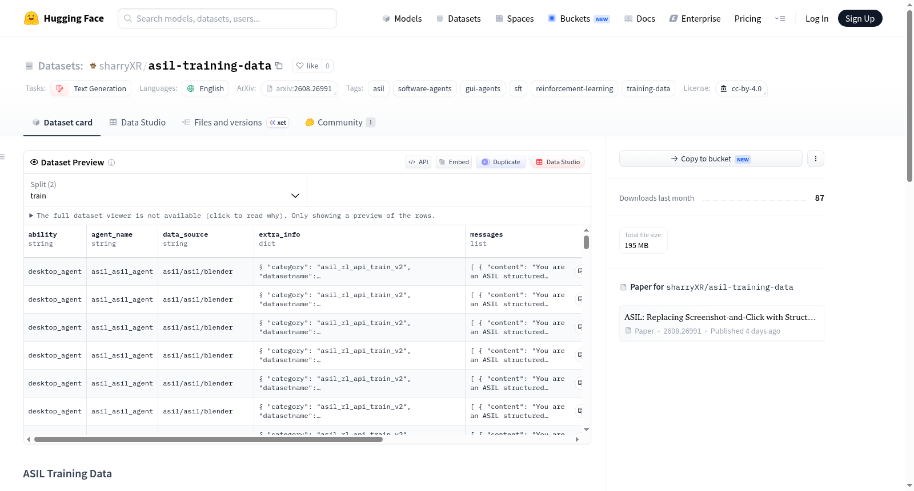Click the Embed button
The height and width of the screenshot is (491, 914).
(454, 162)
